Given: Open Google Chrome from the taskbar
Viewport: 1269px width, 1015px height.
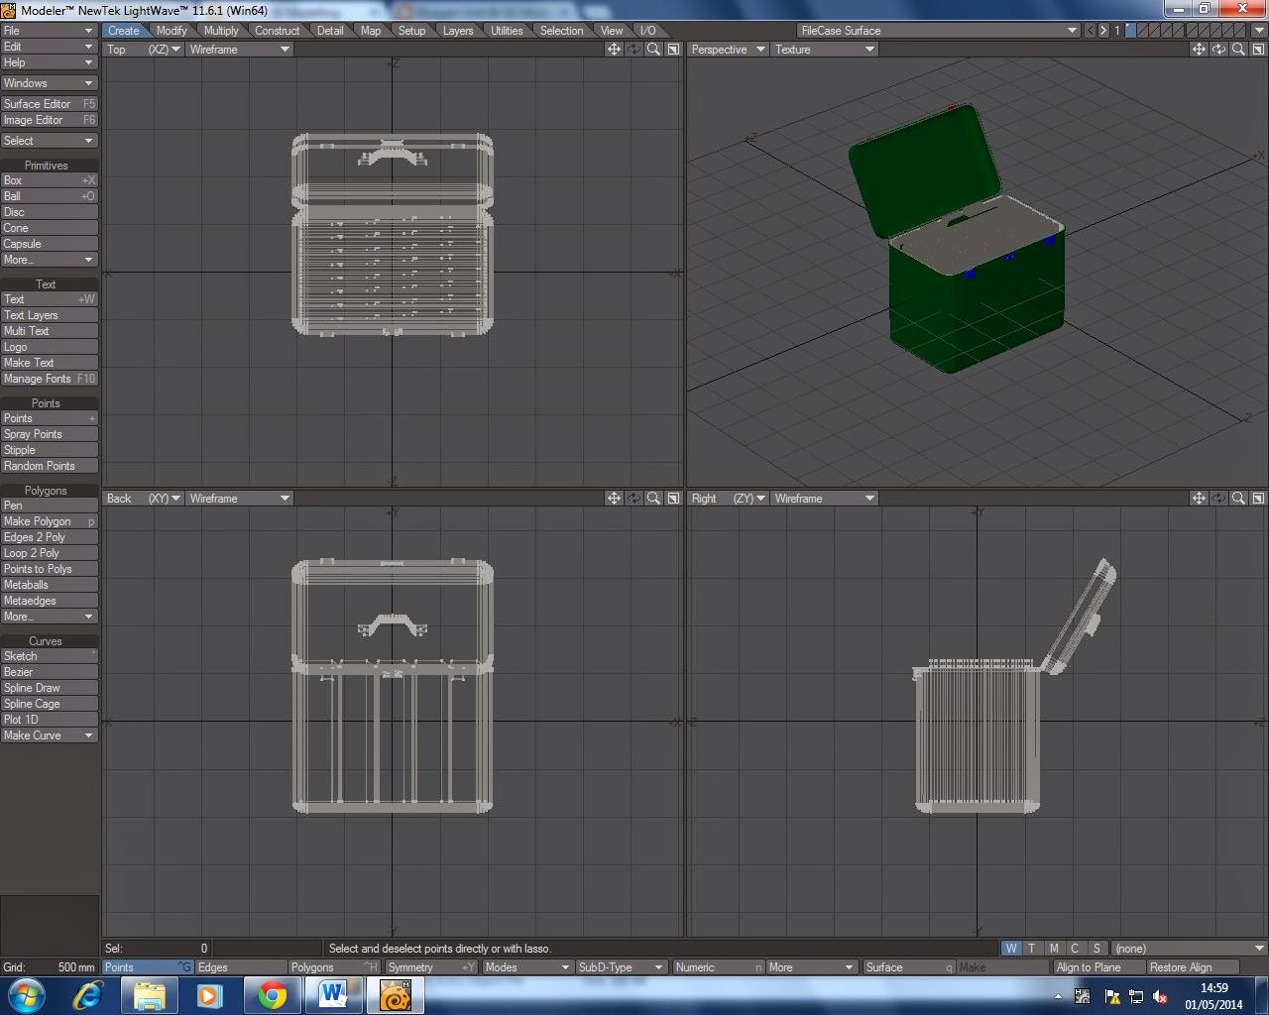Looking at the screenshot, I should (272, 994).
